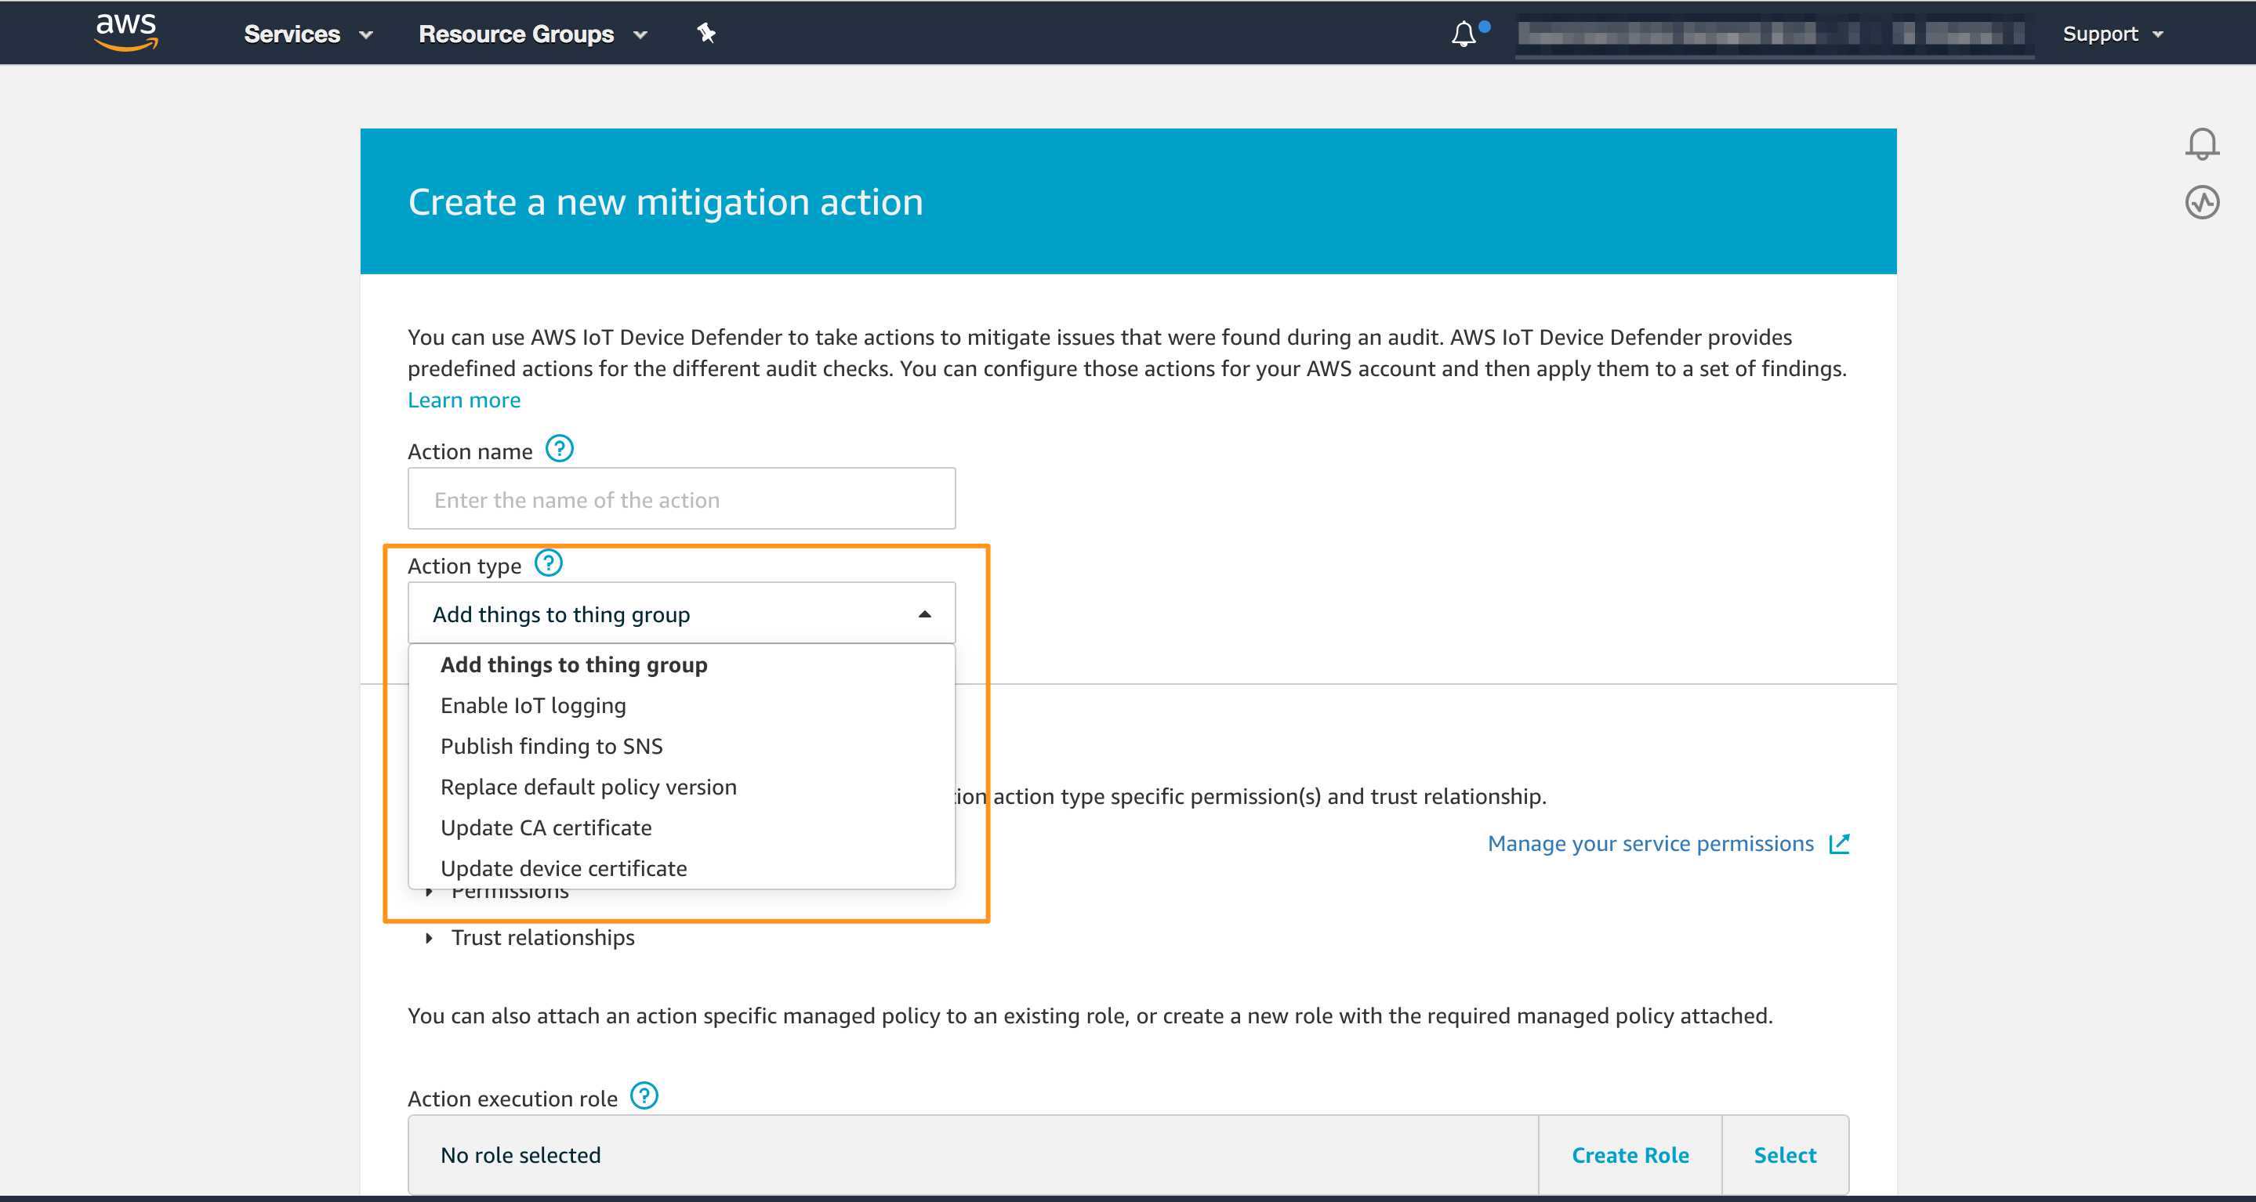The image size is (2256, 1202).
Task: Select Update CA certificate option
Action: click(681, 827)
